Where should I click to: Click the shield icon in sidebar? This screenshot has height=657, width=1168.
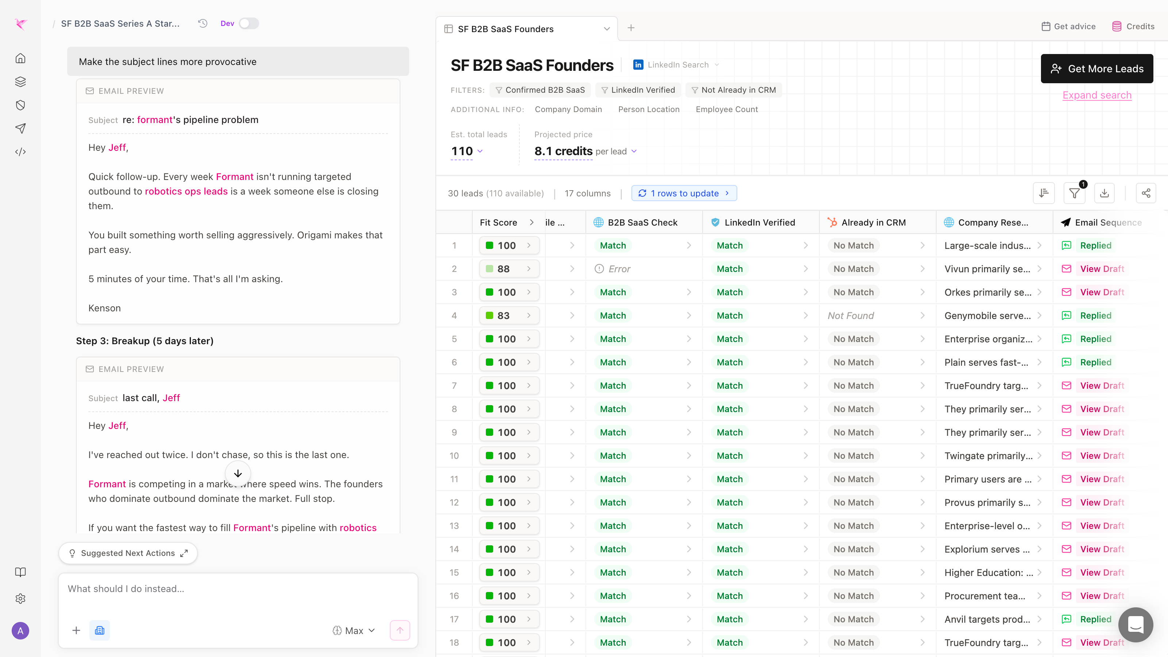coord(20,105)
